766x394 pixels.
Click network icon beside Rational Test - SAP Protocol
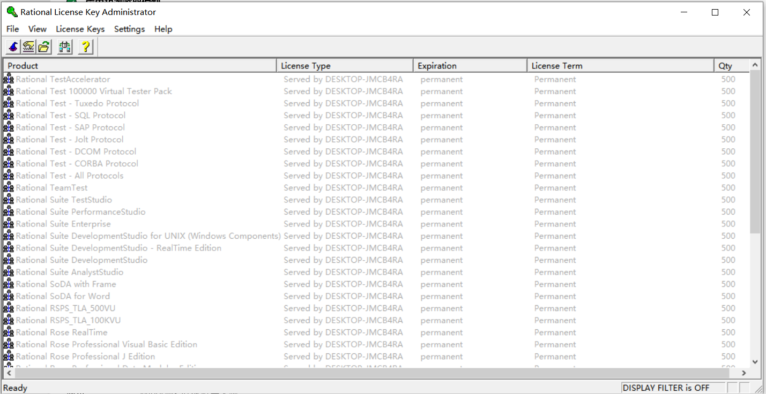[9, 127]
